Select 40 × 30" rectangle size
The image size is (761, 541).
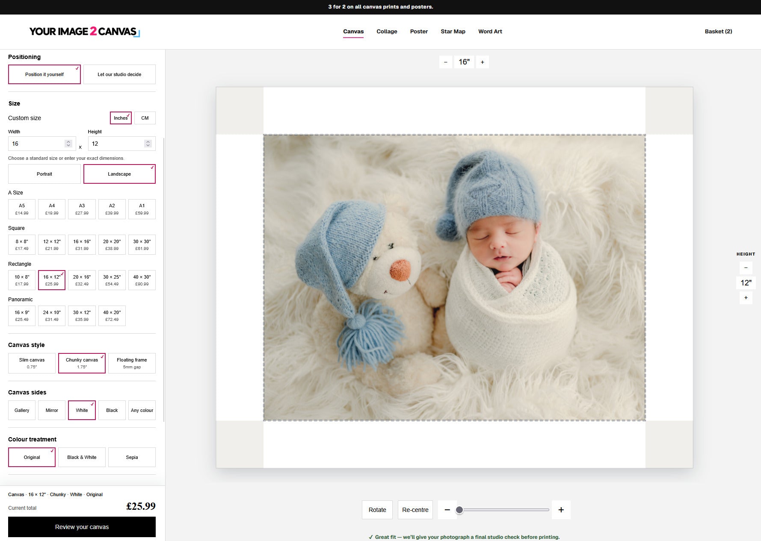click(142, 280)
